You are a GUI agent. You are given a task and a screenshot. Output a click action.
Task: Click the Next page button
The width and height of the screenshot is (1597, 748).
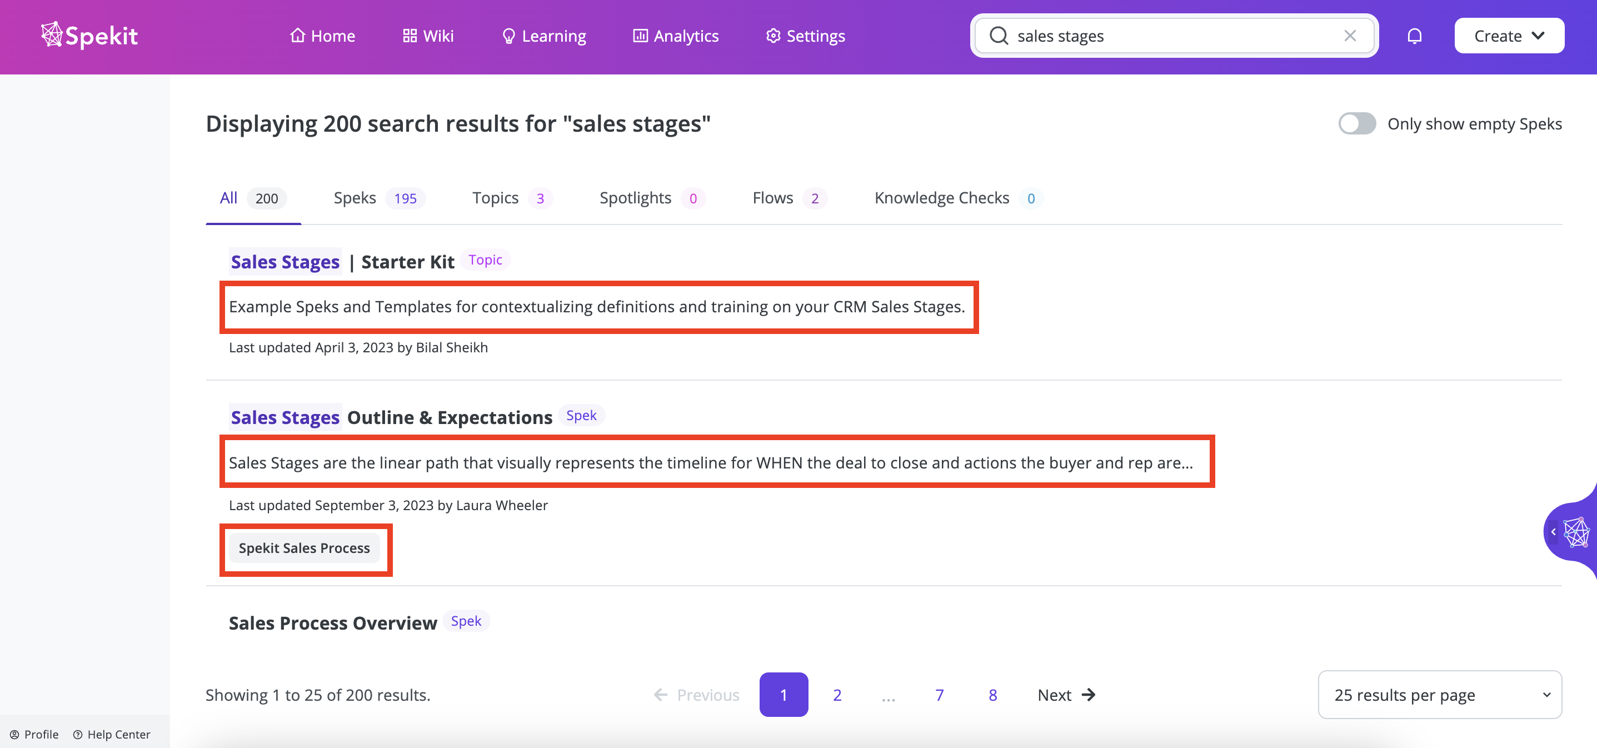tap(1067, 695)
